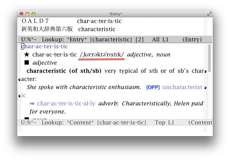Click the '(Entry)' mode indicator

pos(192,40)
